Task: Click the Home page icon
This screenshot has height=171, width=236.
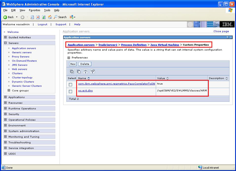Action: pyautogui.click(x=50, y=17)
